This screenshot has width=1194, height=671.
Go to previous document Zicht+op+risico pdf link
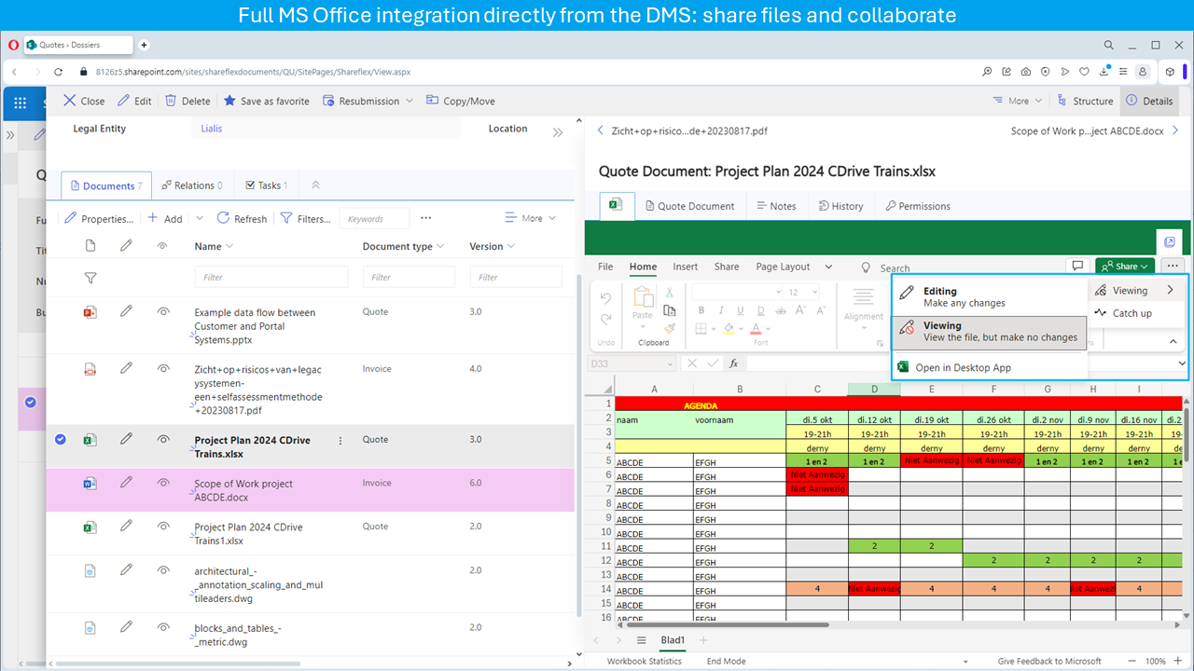point(682,131)
